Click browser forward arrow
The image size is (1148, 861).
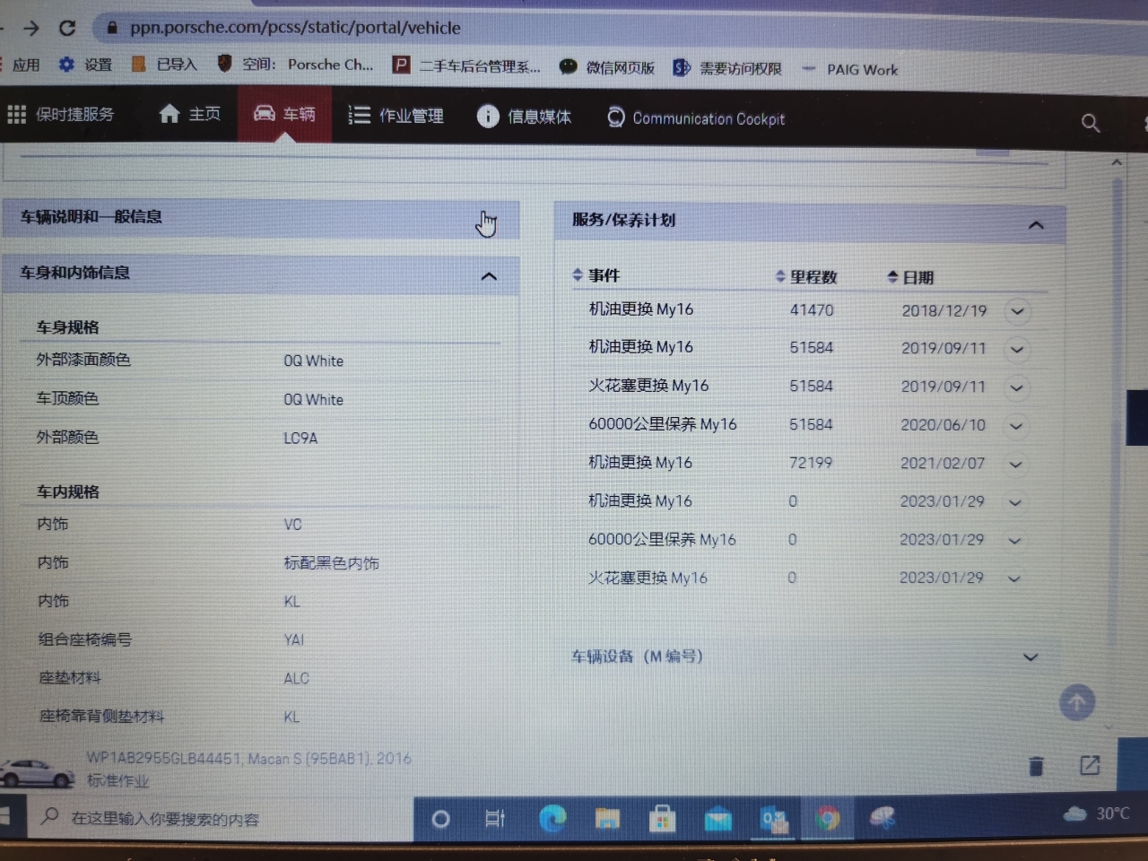[31, 28]
